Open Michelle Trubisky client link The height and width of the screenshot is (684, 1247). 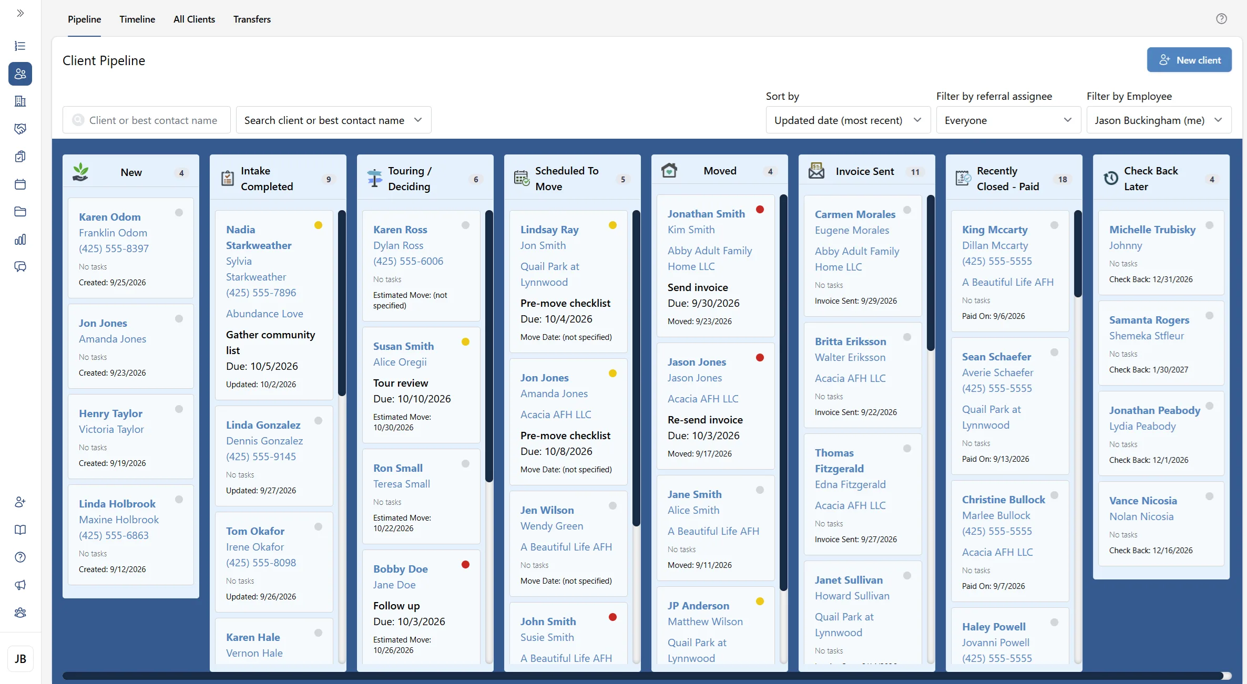click(1152, 230)
